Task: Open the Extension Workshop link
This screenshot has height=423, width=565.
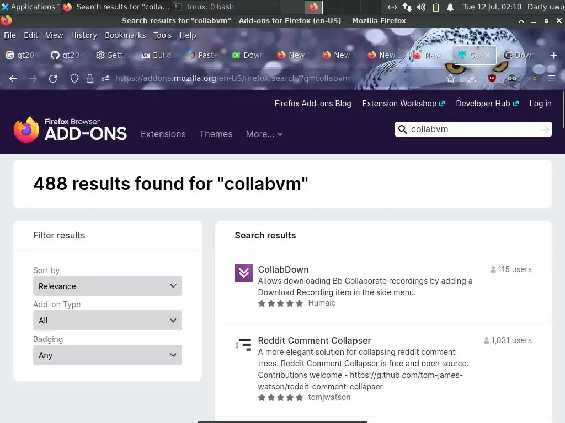Action: click(403, 104)
